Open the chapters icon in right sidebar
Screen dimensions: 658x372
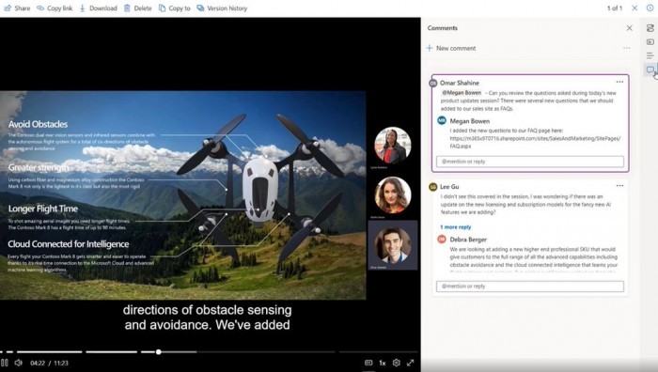point(650,42)
